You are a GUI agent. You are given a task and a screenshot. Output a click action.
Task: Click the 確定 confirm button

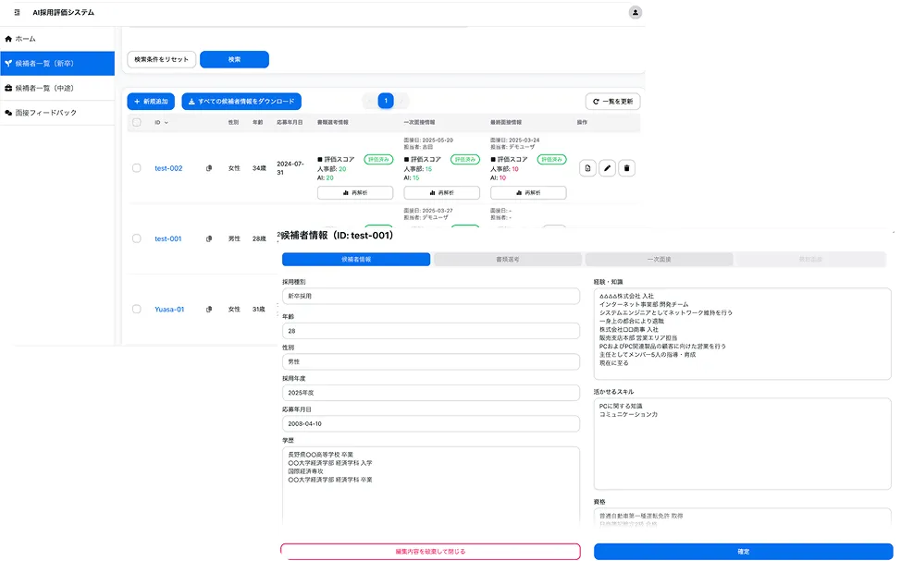pyautogui.click(x=744, y=552)
